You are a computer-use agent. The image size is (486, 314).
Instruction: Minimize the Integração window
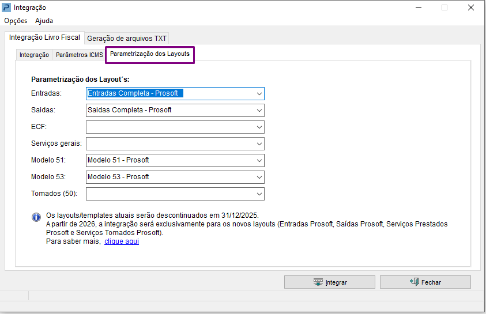[x=417, y=7]
